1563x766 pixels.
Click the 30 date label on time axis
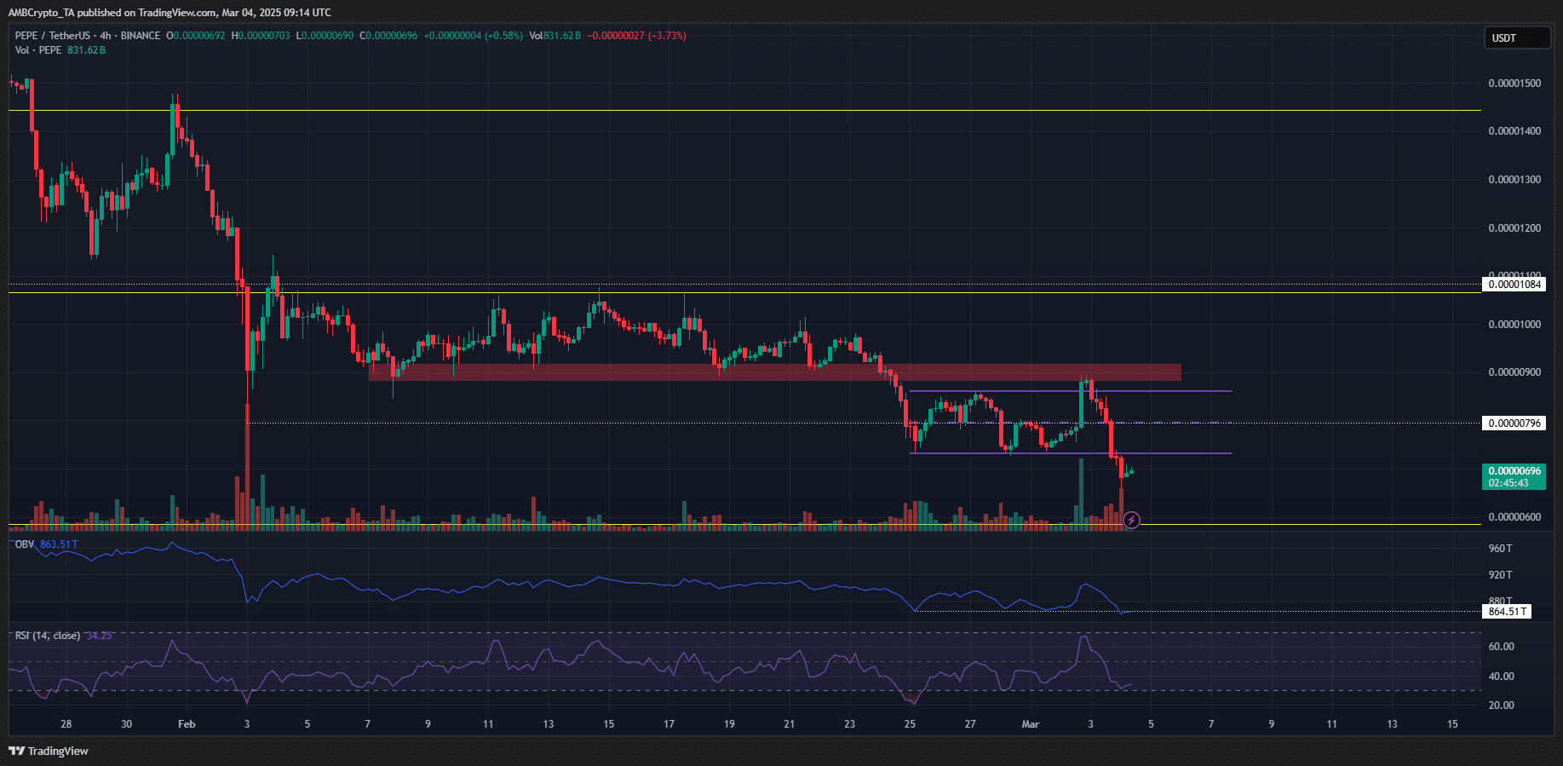127,724
